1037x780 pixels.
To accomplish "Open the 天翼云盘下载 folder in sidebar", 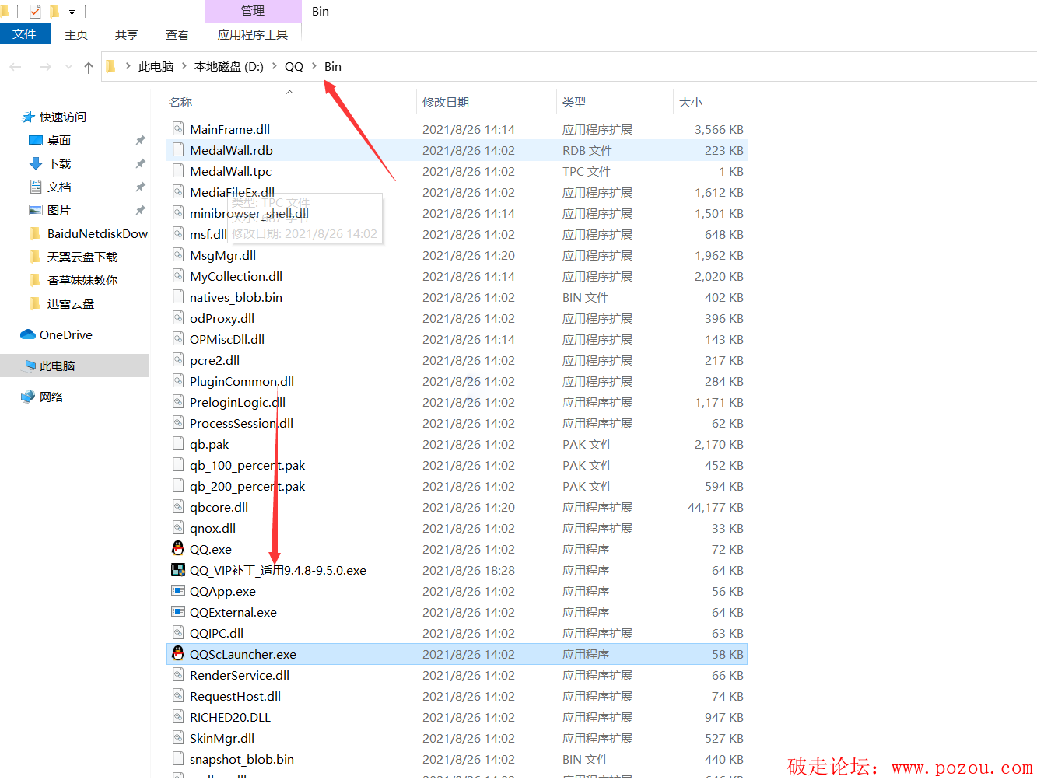I will [x=82, y=257].
